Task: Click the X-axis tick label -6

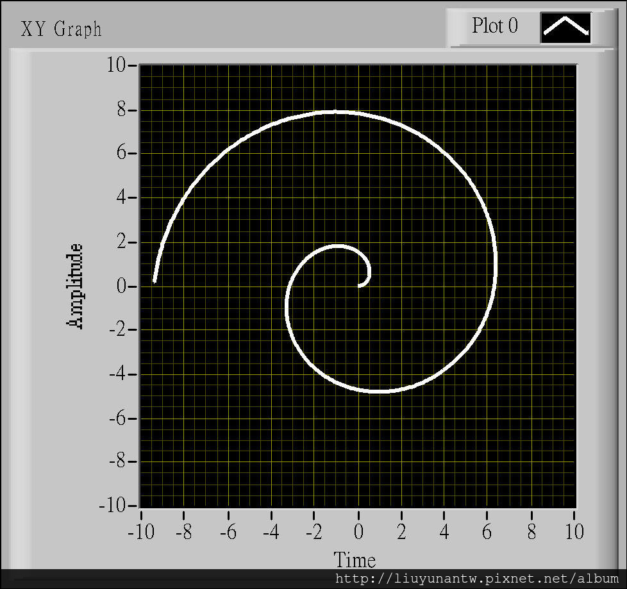Action: (228, 531)
